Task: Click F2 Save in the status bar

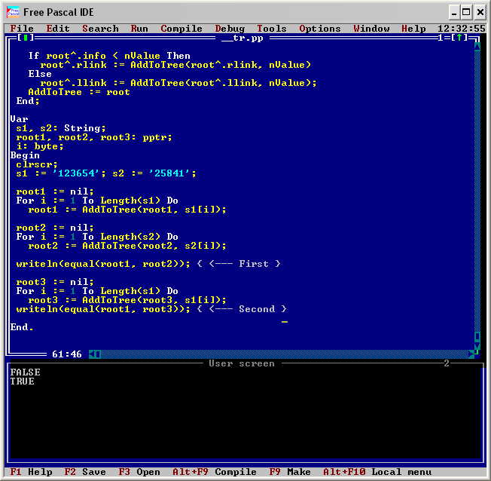Action: pyautogui.click(x=84, y=472)
